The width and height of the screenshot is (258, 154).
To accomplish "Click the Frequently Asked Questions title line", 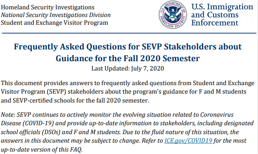I will pyautogui.click(x=128, y=47).
